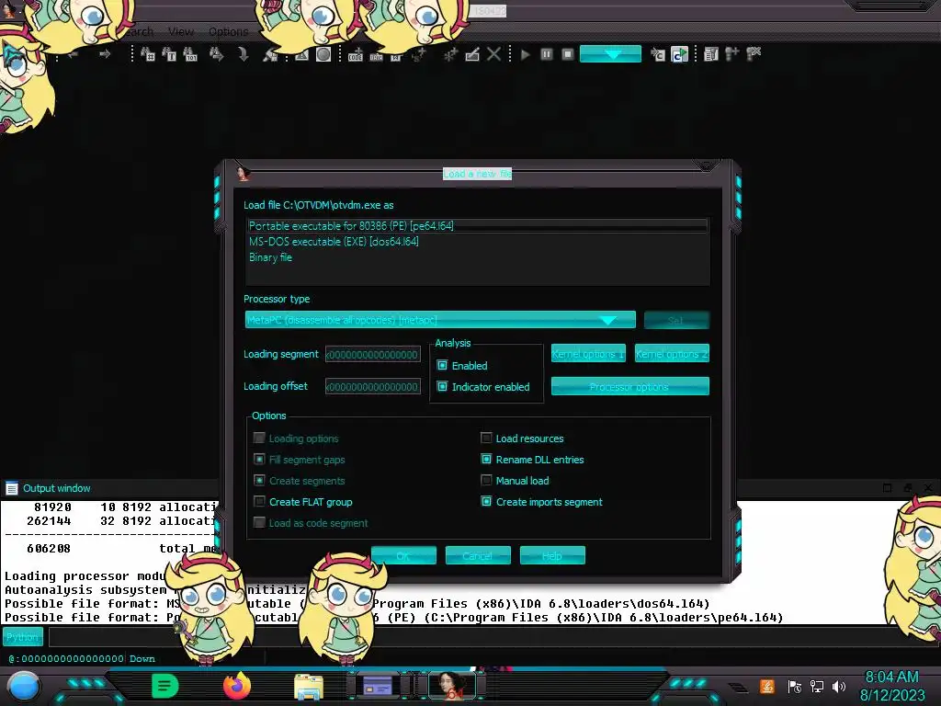This screenshot has height=706, width=941.
Task: Click the binary search icon labeled 101
Action: tap(190, 54)
